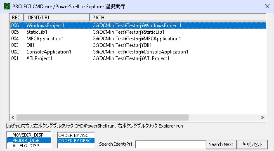The height and width of the screenshot is (151, 274).
Task: Select record 002 row number
Action: (15, 52)
